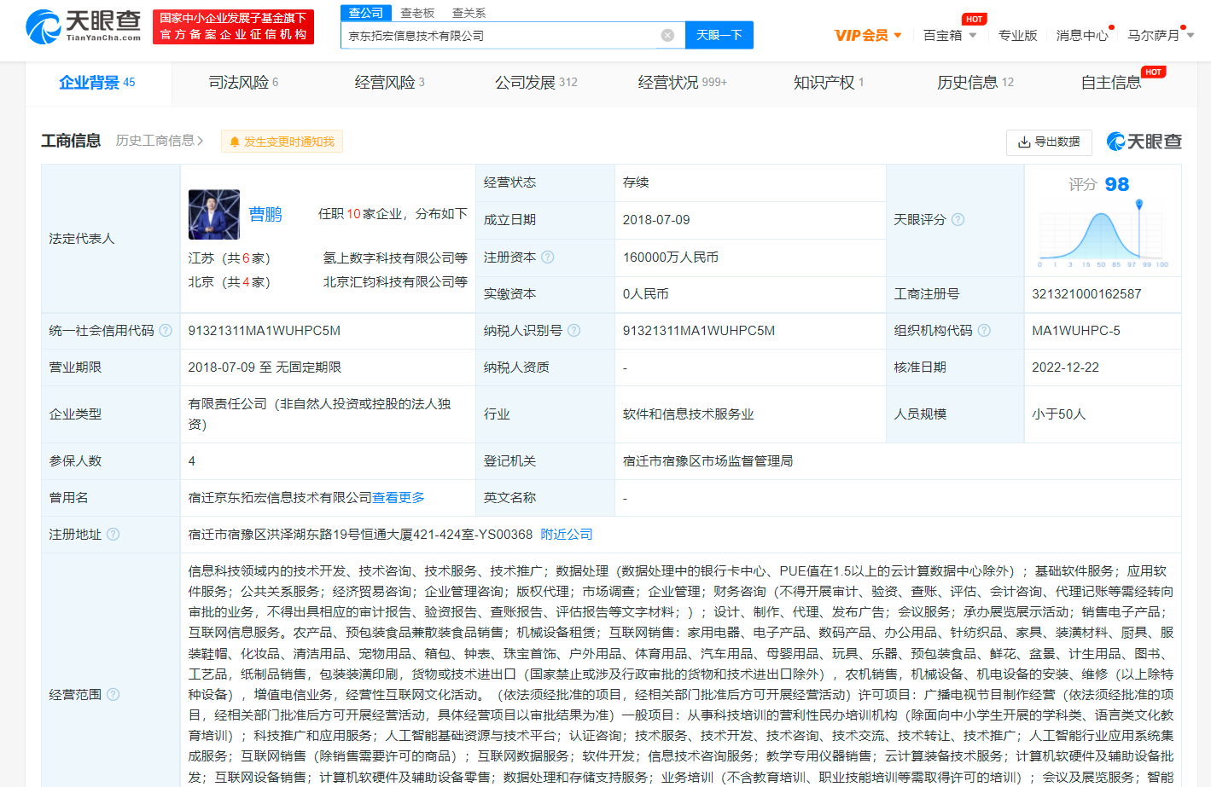Click the score value 98
This screenshot has width=1211, height=787.
pyautogui.click(x=1116, y=184)
